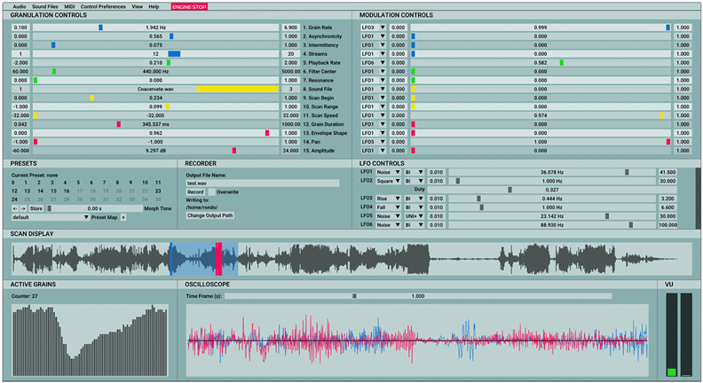Click the Grain Rate slider
703x383 pixels.
coord(155,27)
